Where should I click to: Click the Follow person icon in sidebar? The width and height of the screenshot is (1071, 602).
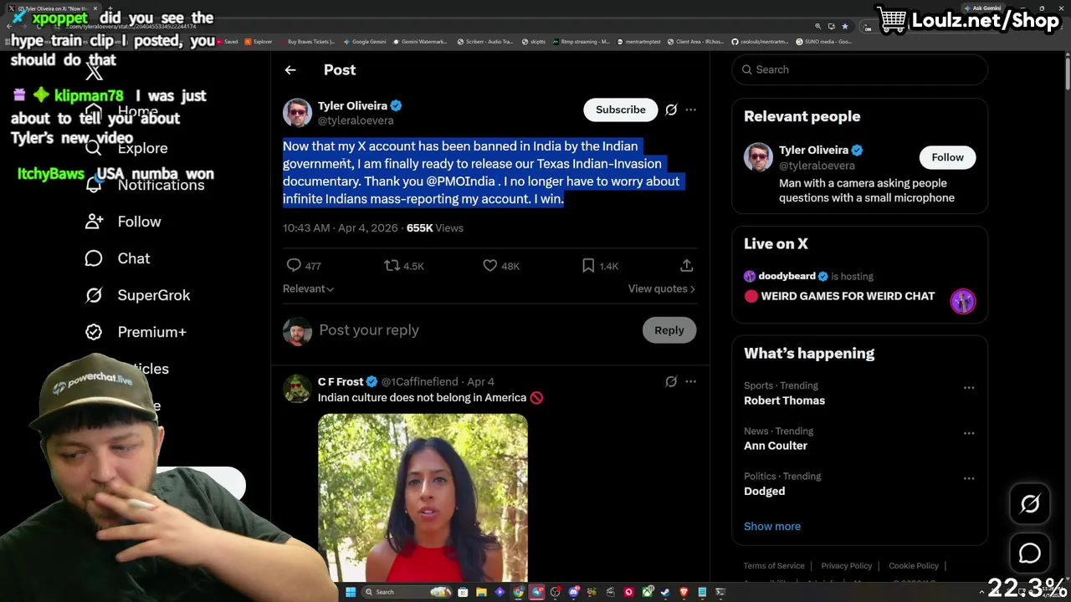(x=94, y=222)
